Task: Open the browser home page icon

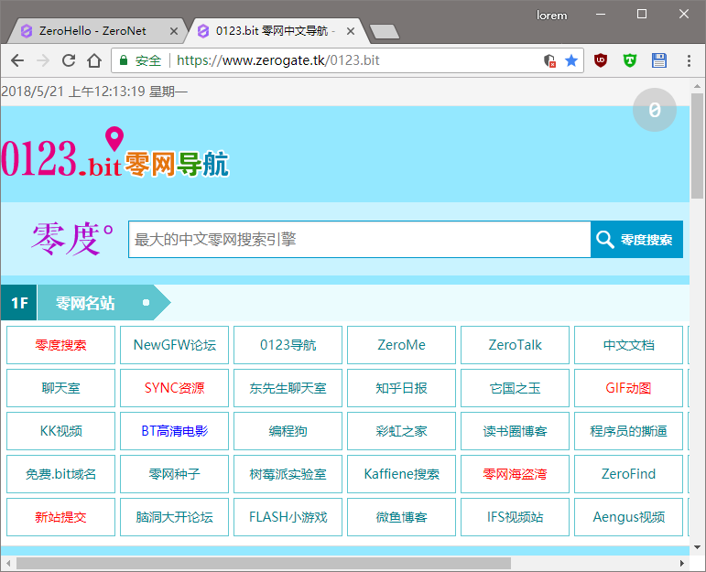Action: tap(94, 60)
